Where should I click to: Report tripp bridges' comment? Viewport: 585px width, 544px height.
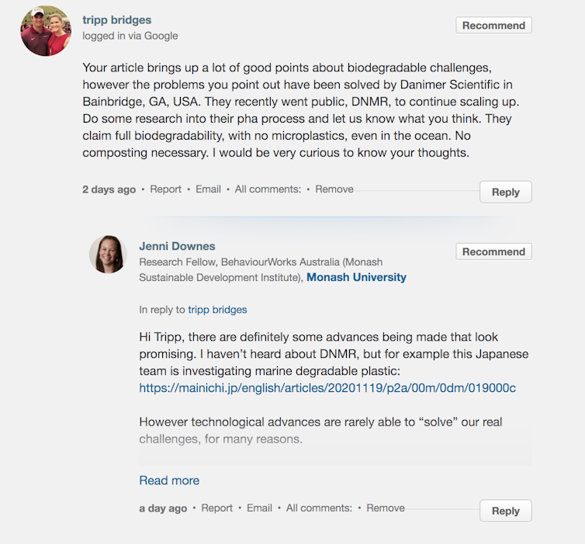coord(165,189)
